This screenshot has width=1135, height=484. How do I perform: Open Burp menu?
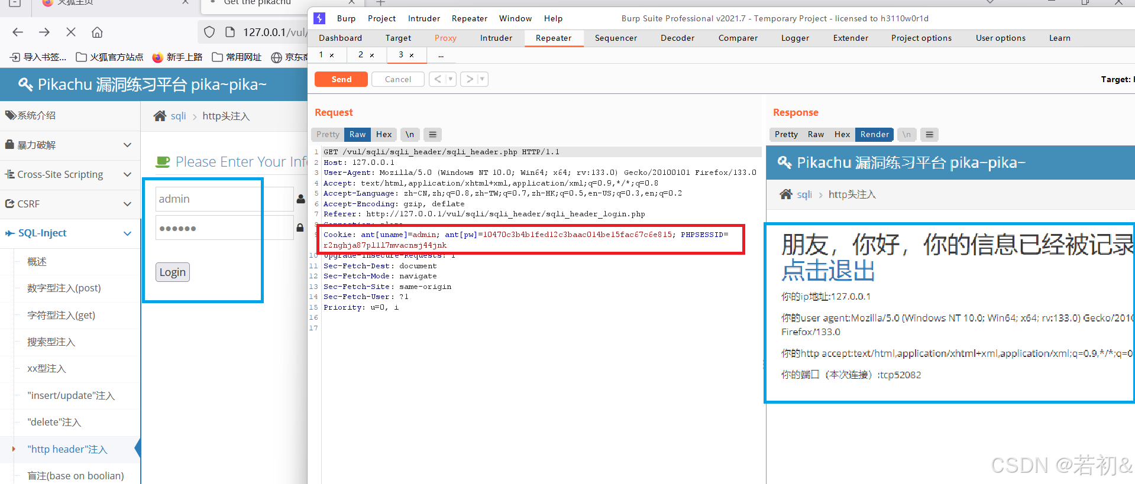346,18
